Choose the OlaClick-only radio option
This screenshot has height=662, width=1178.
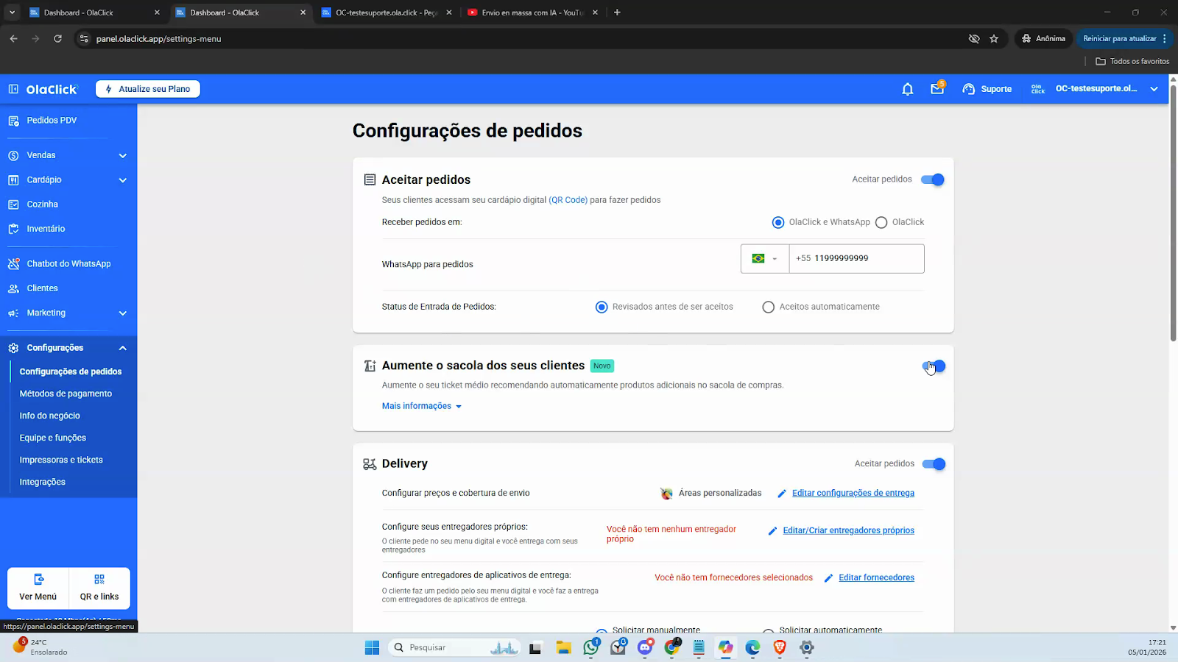881,223
